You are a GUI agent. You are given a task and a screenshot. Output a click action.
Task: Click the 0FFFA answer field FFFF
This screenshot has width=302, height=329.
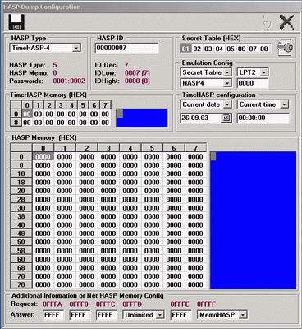(x=53, y=315)
